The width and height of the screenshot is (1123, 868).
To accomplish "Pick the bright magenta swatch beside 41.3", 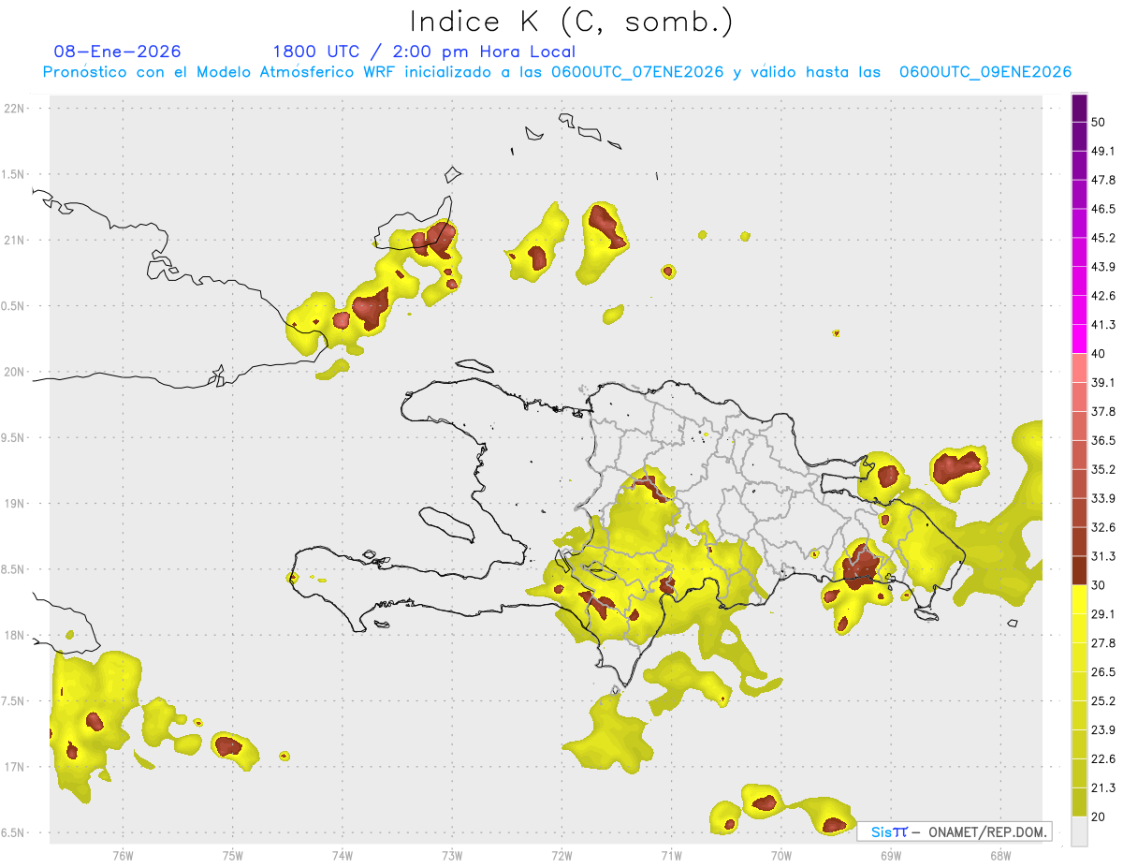I will point(1079,337).
